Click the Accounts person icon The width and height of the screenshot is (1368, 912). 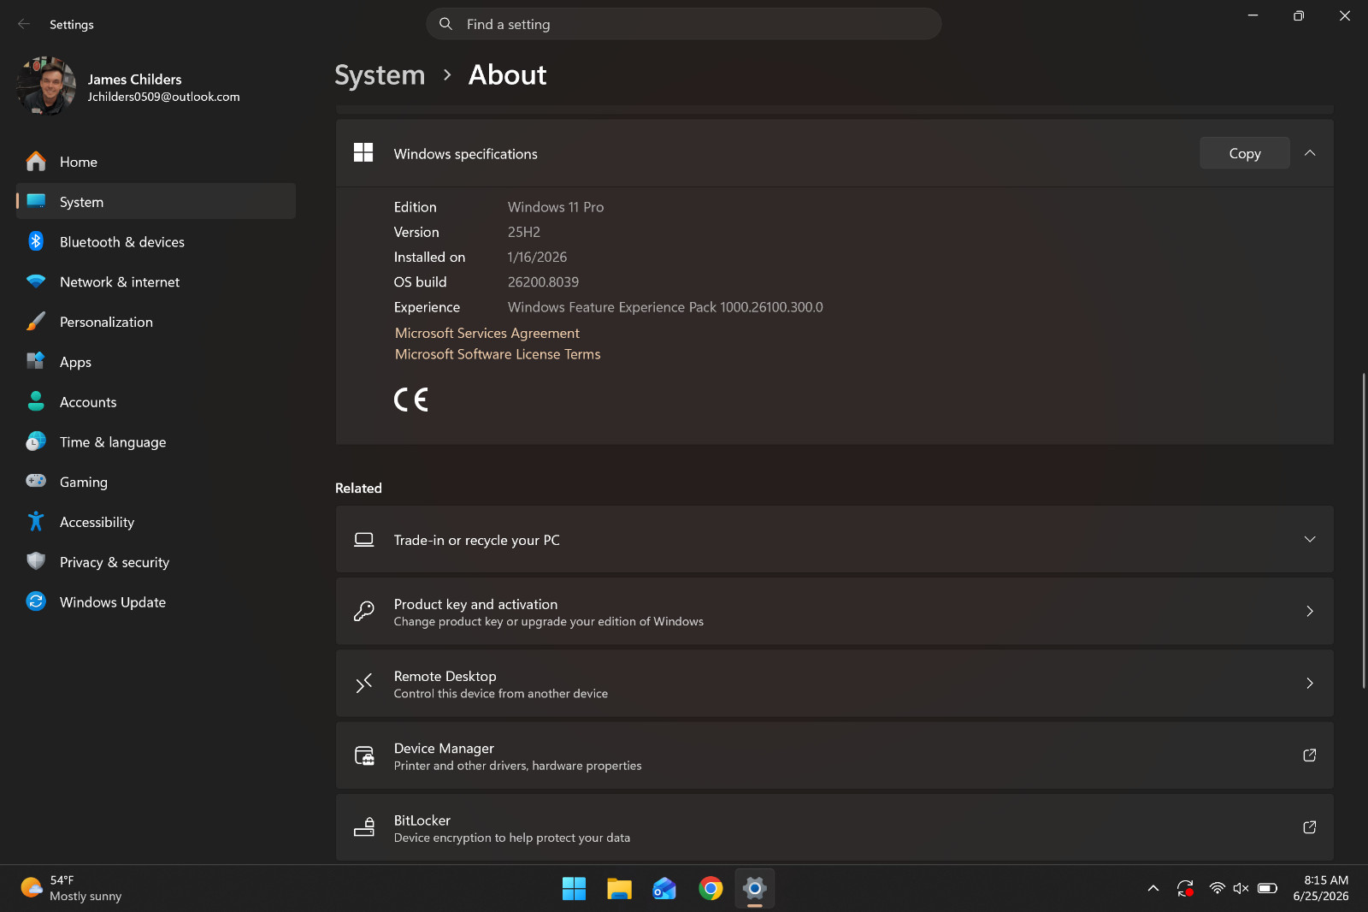click(x=36, y=401)
